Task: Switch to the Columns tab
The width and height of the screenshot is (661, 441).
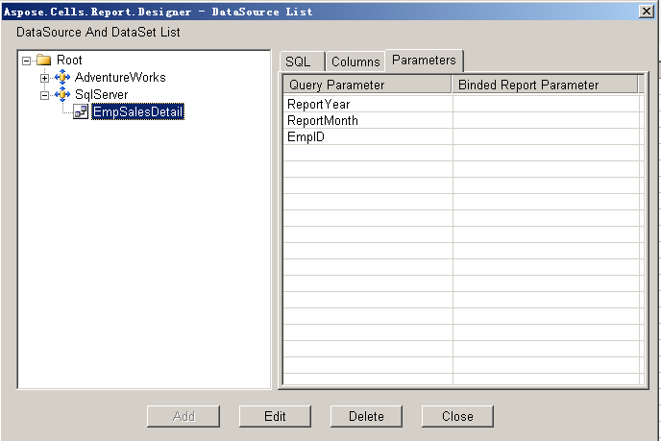Action: tap(355, 62)
